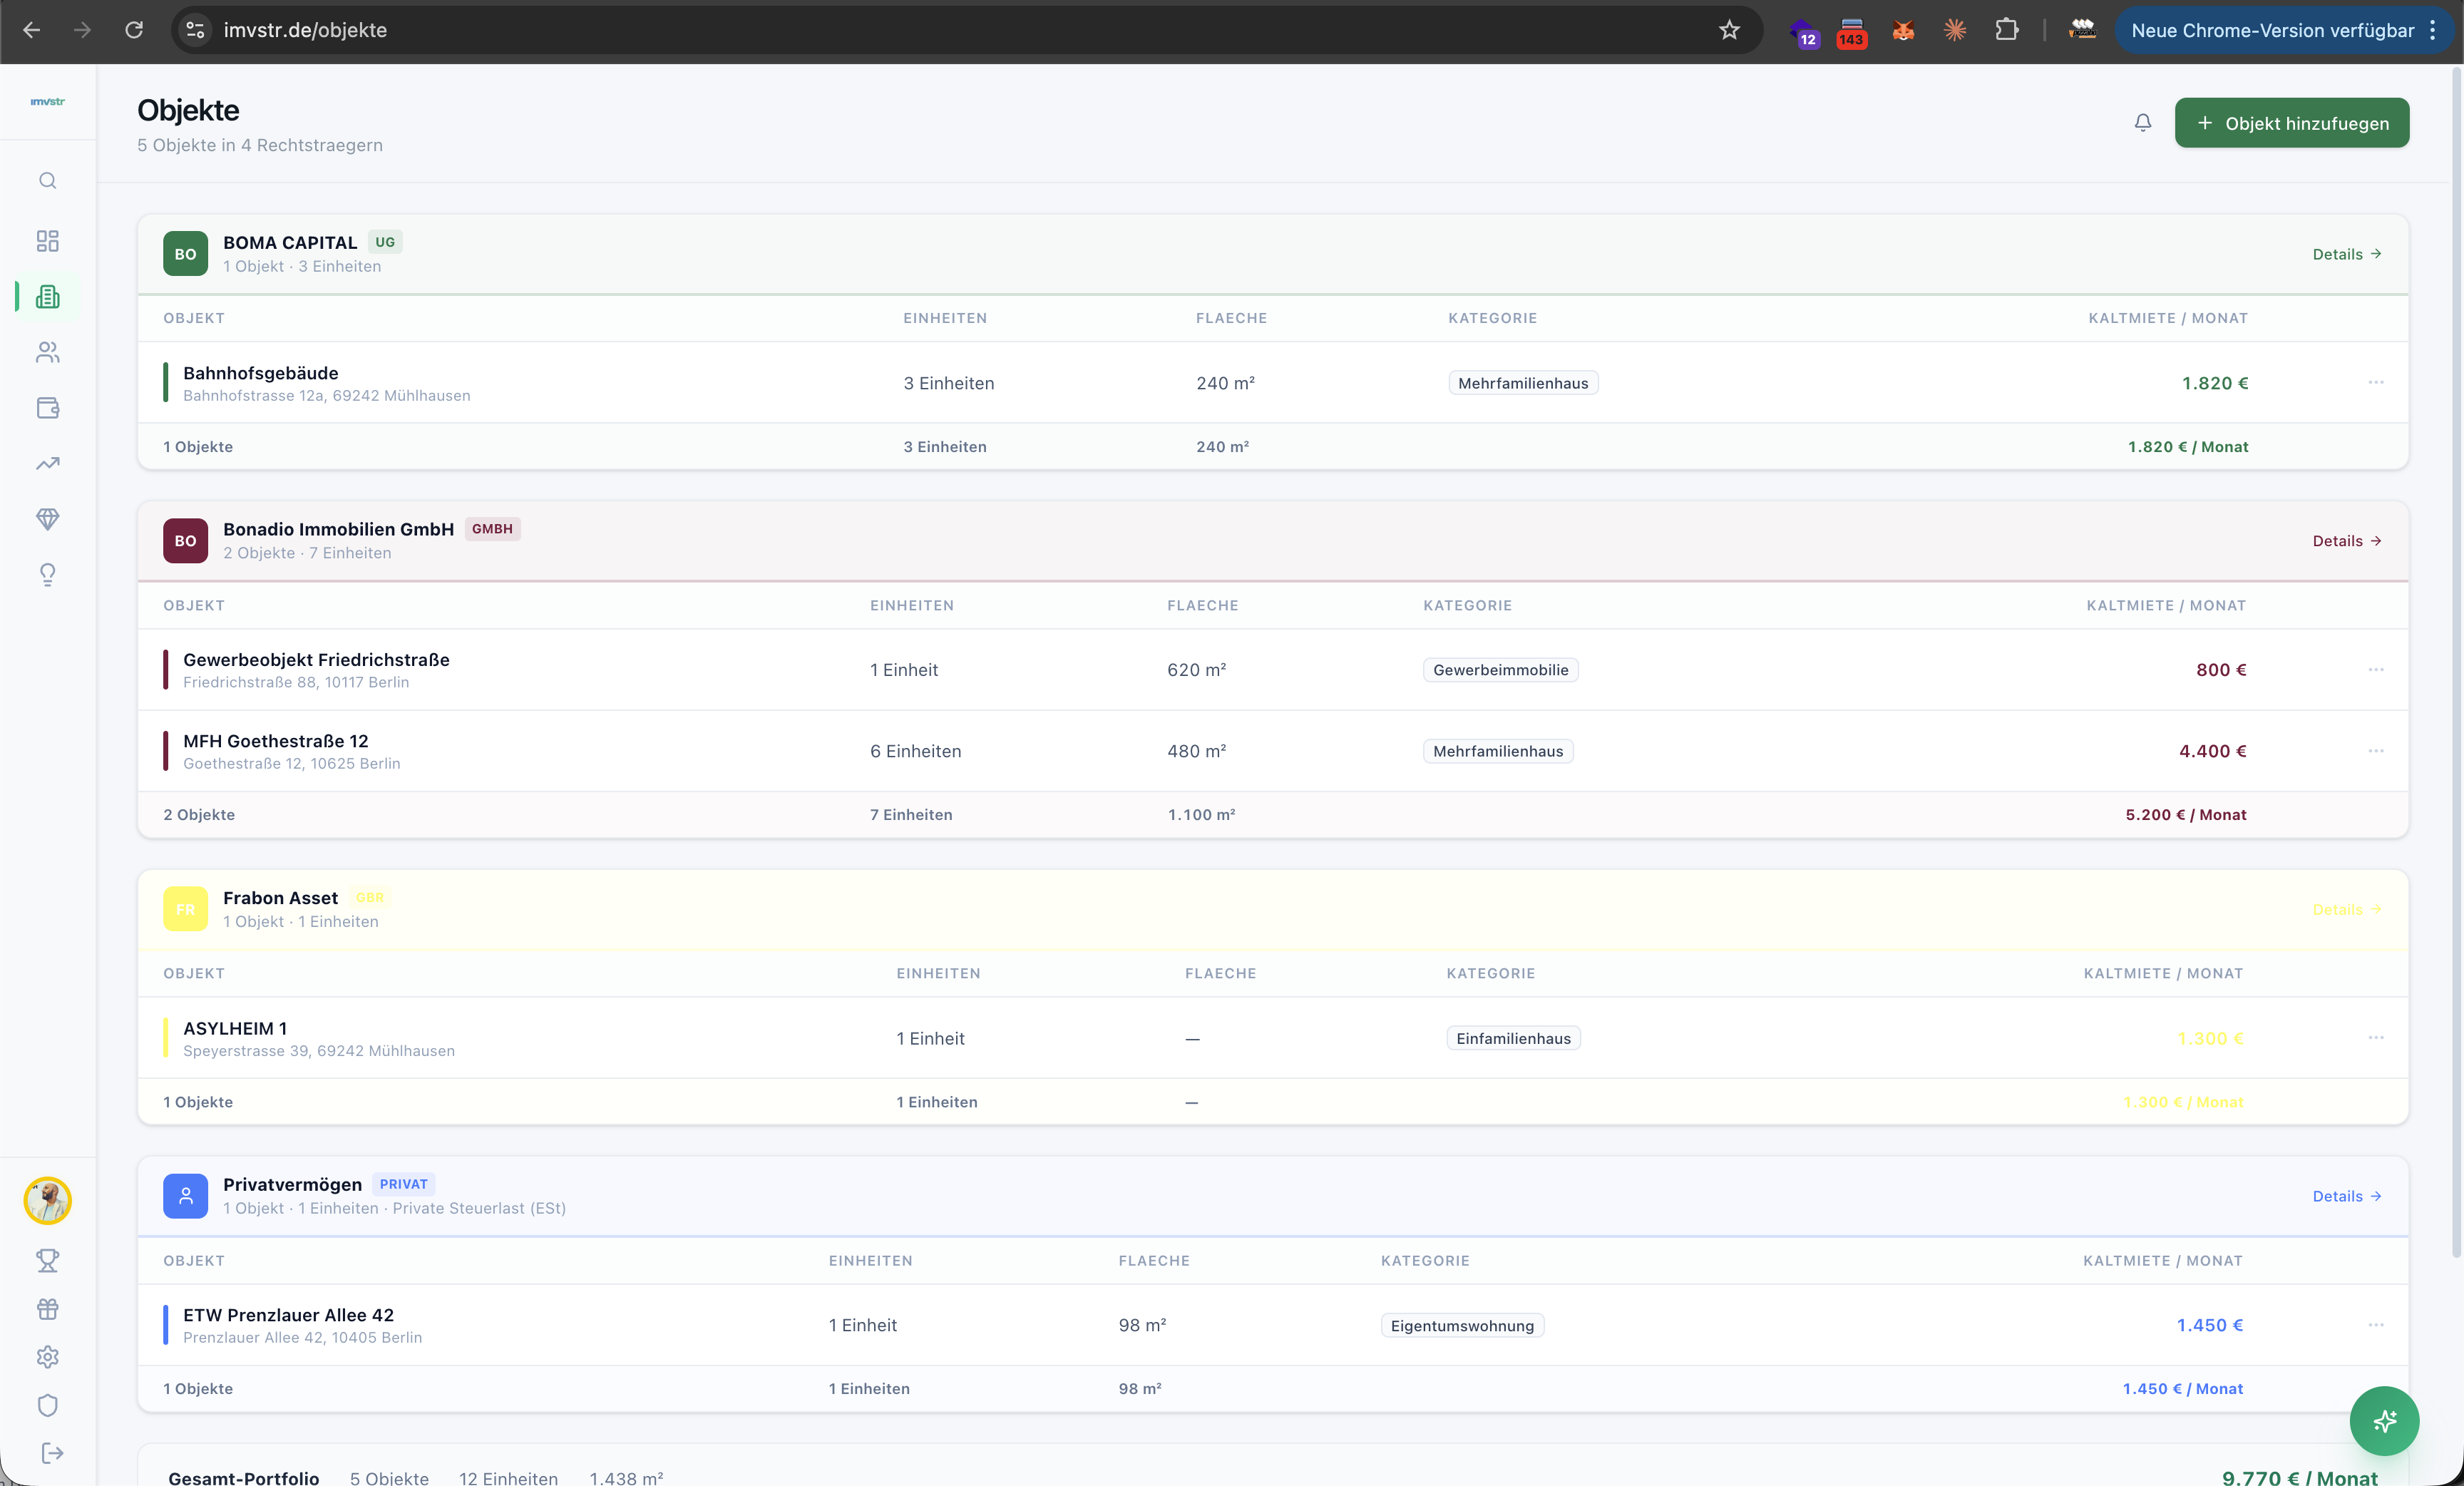Open the wallet icon in sidebar
This screenshot has width=2464, height=1486.
(48, 408)
